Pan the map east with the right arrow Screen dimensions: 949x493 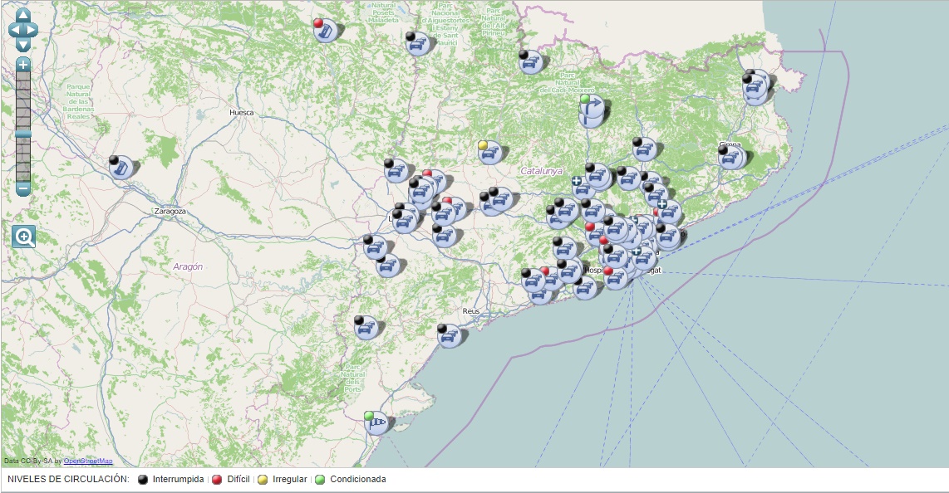click(x=31, y=30)
